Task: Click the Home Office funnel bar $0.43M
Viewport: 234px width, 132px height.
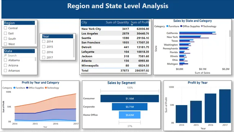Action: click(130, 115)
